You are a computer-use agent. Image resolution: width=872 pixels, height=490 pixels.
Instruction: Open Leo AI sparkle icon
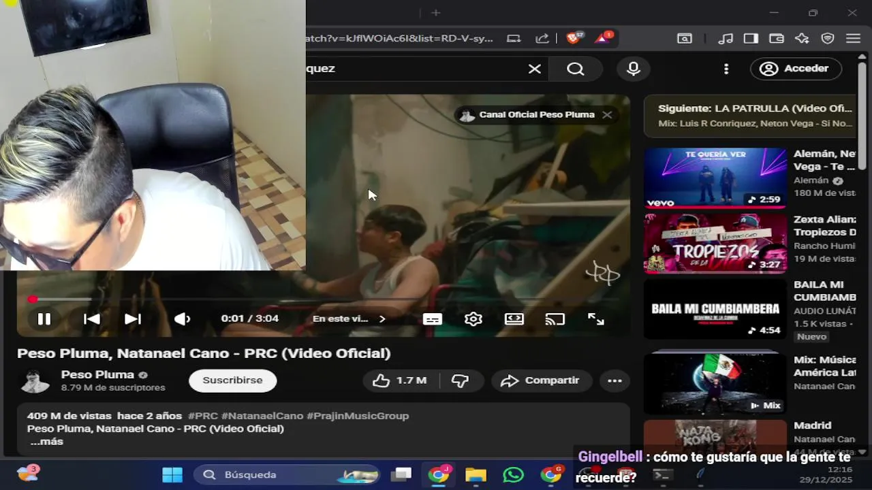[802, 39]
